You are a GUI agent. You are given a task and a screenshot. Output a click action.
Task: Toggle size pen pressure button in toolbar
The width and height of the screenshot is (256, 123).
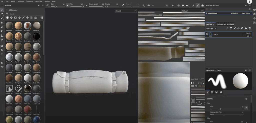[67, 6]
